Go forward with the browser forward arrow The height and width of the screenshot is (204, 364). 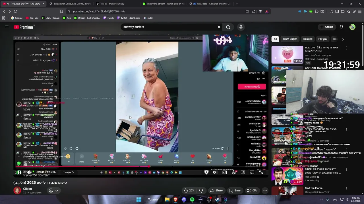click(x=10, y=11)
